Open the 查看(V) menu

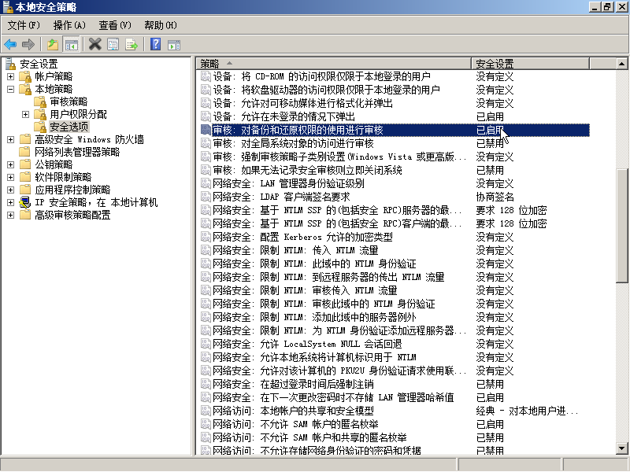pos(115,25)
